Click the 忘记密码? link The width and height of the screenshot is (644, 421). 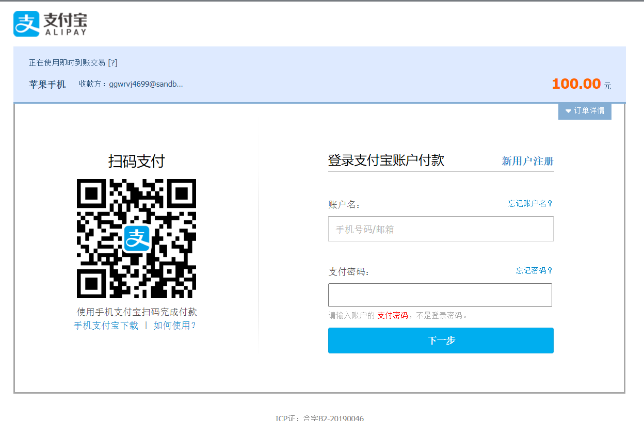(x=534, y=270)
